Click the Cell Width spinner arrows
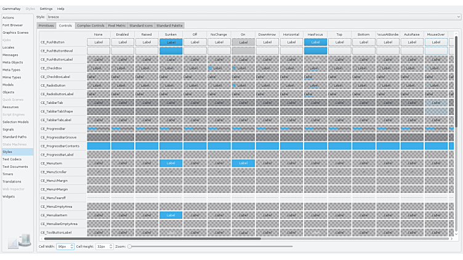The height and width of the screenshot is (260, 463). 71,246
